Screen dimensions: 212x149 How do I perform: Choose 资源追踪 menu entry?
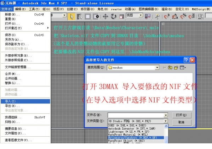coord(25,117)
